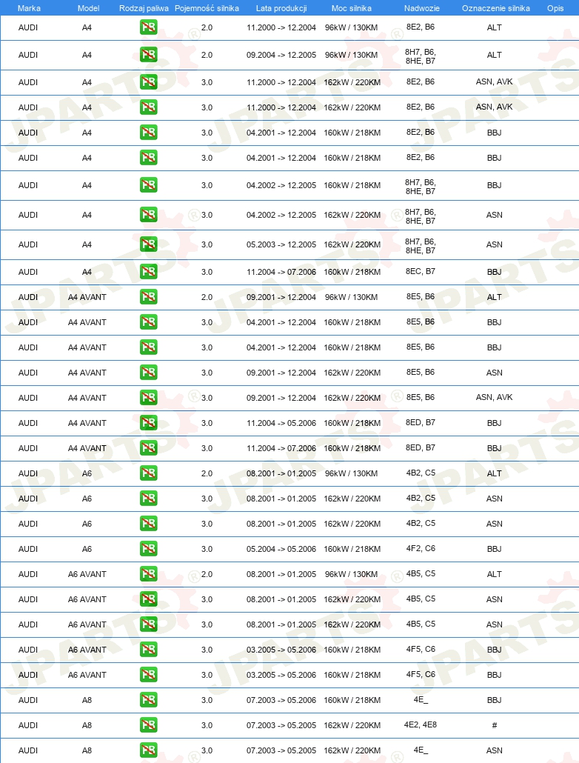Click the Opis column header
This screenshot has width=579, height=763.
[555, 8]
